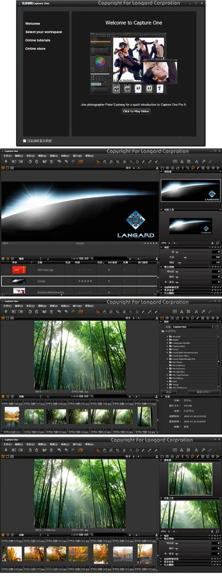Select the Crop tool in the Langard logo window
The height and width of the screenshot is (577, 222).
pos(118,162)
